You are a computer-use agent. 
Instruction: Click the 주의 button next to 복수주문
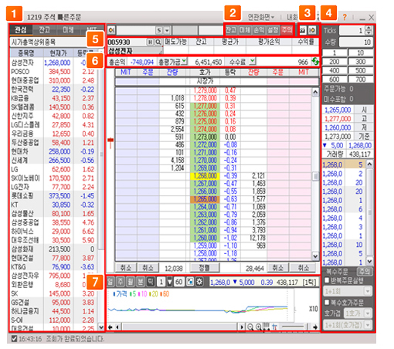(365, 271)
